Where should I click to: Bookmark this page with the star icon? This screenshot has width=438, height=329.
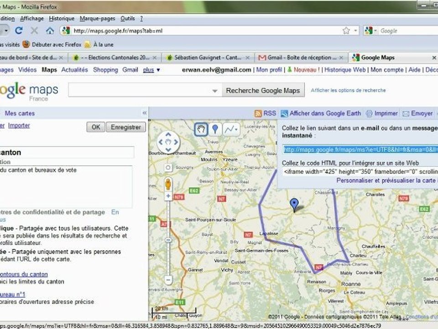pyautogui.click(x=346, y=31)
